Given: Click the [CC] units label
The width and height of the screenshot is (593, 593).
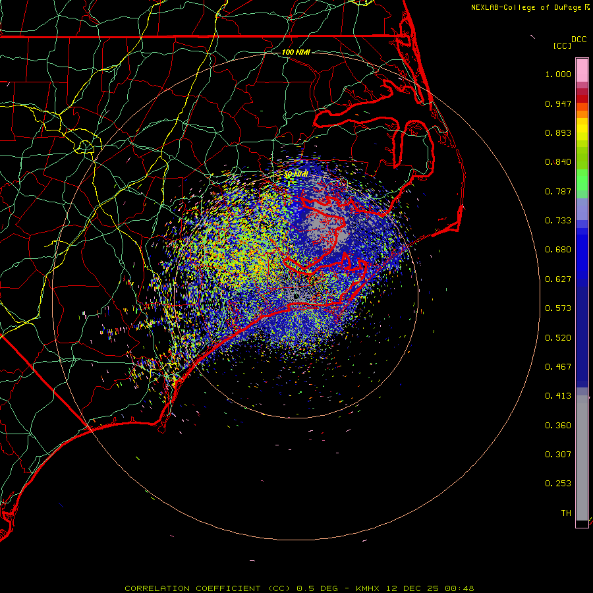Looking at the screenshot, I should tap(562, 45).
